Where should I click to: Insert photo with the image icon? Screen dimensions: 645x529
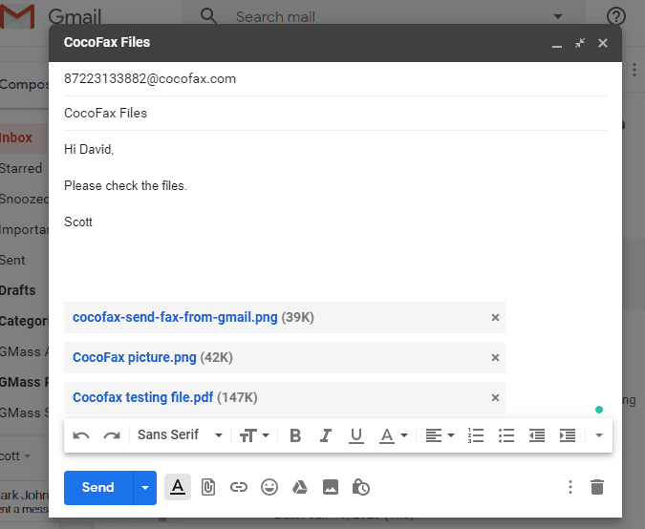[331, 487]
